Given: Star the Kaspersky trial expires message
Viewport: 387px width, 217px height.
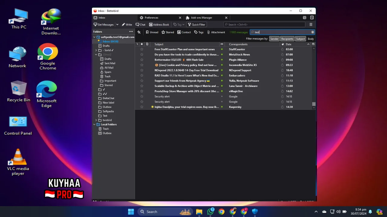Looking at the screenshot, I should 141,107.
